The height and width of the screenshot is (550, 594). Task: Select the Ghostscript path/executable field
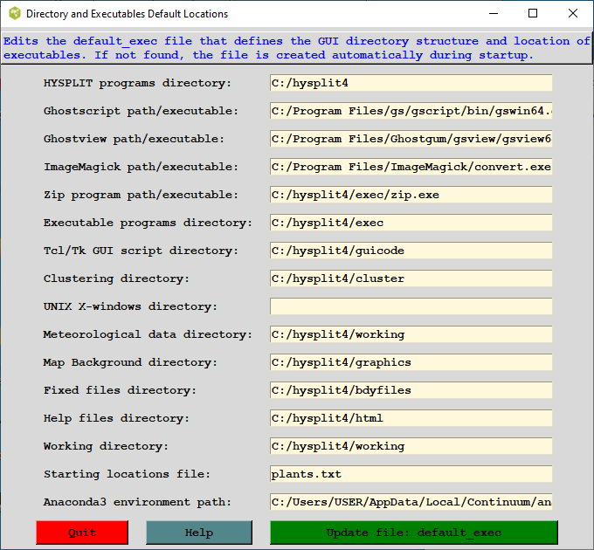click(x=411, y=111)
